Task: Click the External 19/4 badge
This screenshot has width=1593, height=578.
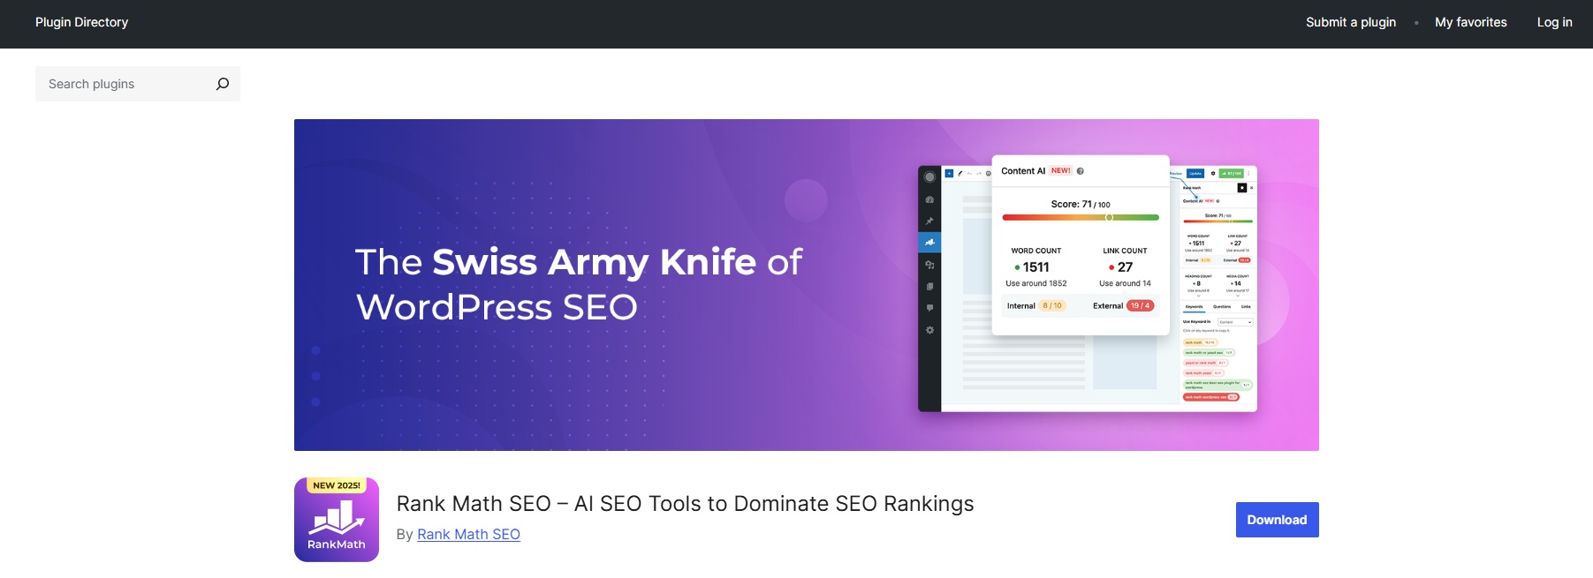Action: coord(1140,306)
